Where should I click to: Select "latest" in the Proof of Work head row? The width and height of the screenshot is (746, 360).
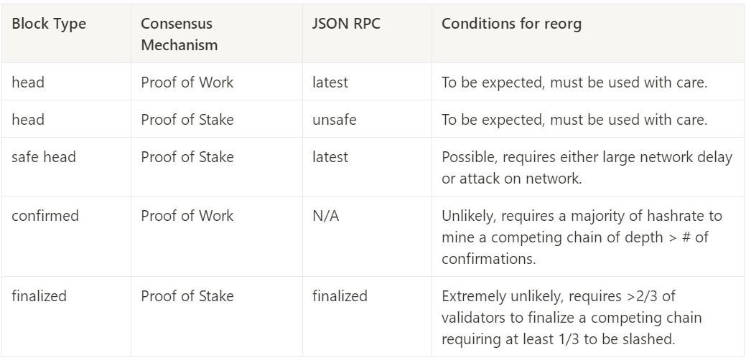(x=330, y=82)
